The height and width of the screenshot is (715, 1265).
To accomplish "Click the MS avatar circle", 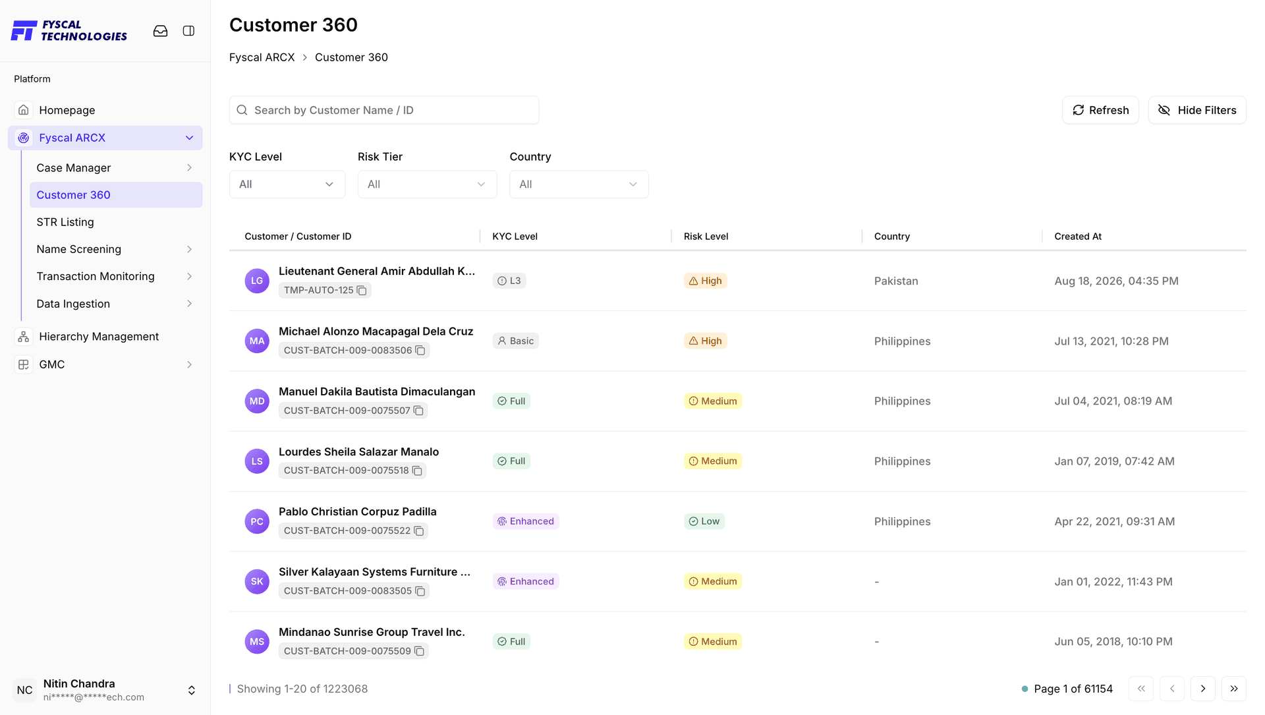I will coord(257,641).
